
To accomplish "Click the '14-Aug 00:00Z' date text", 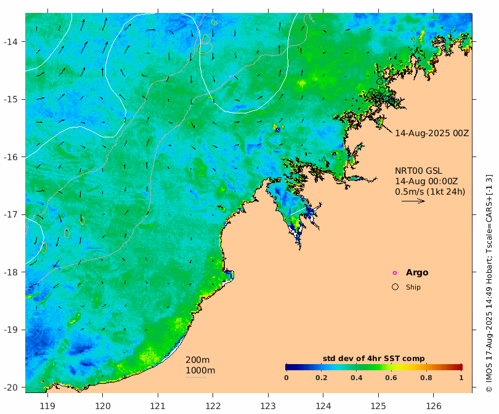I will (x=426, y=181).
